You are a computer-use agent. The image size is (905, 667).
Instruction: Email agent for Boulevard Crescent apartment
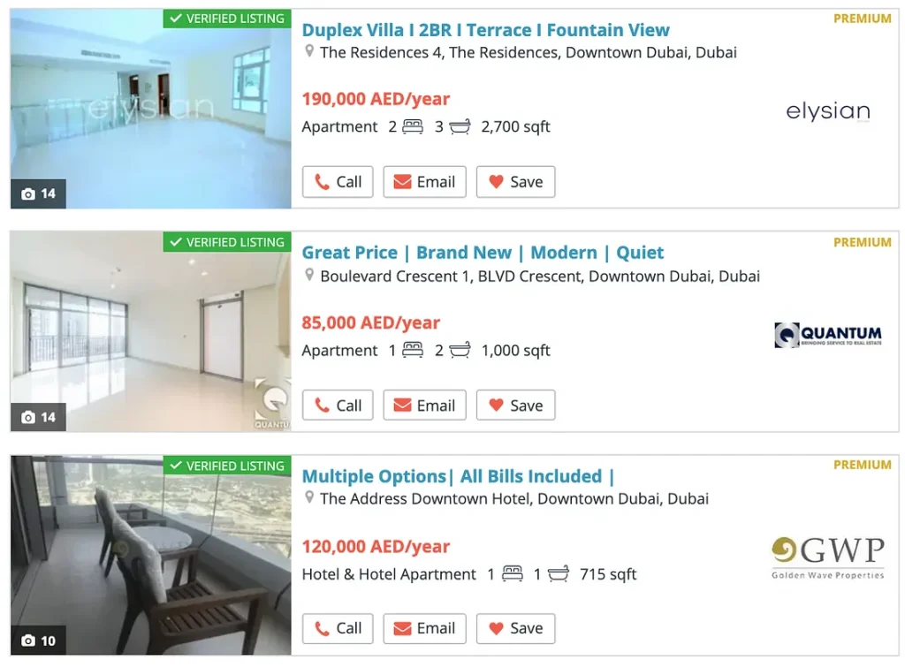click(425, 405)
